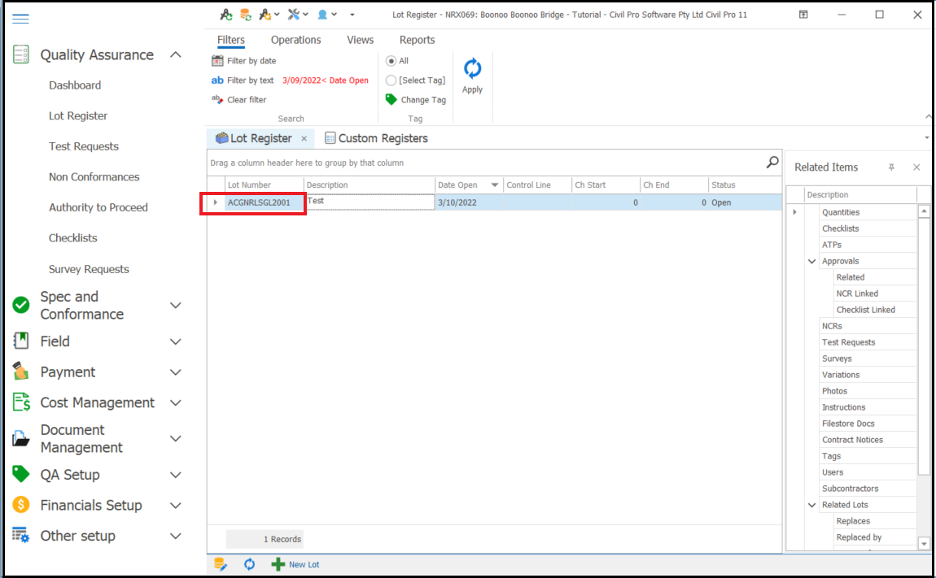The height and width of the screenshot is (578, 936).
Task: Pin the Related Items panel
Action: 891,167
